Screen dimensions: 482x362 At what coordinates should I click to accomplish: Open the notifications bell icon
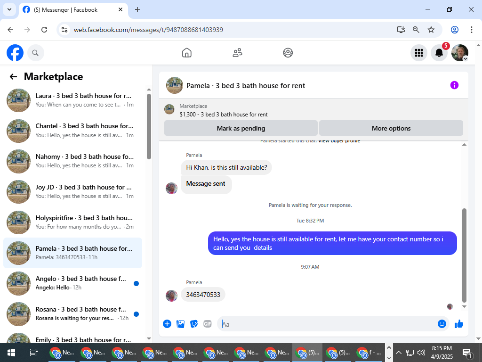coord(439,53)
